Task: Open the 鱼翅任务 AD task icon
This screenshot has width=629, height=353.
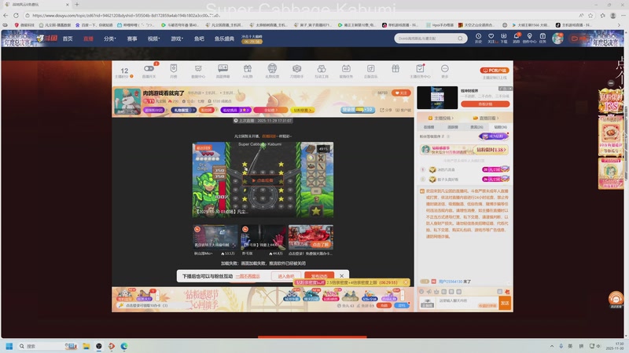Action: point(346,69)
